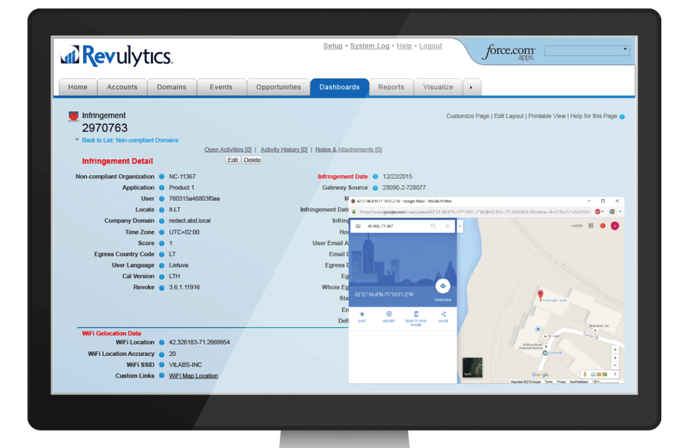Click help icon beside WiFi SSID
Viewport: 698px width, 448px height.
click(162, 365)
